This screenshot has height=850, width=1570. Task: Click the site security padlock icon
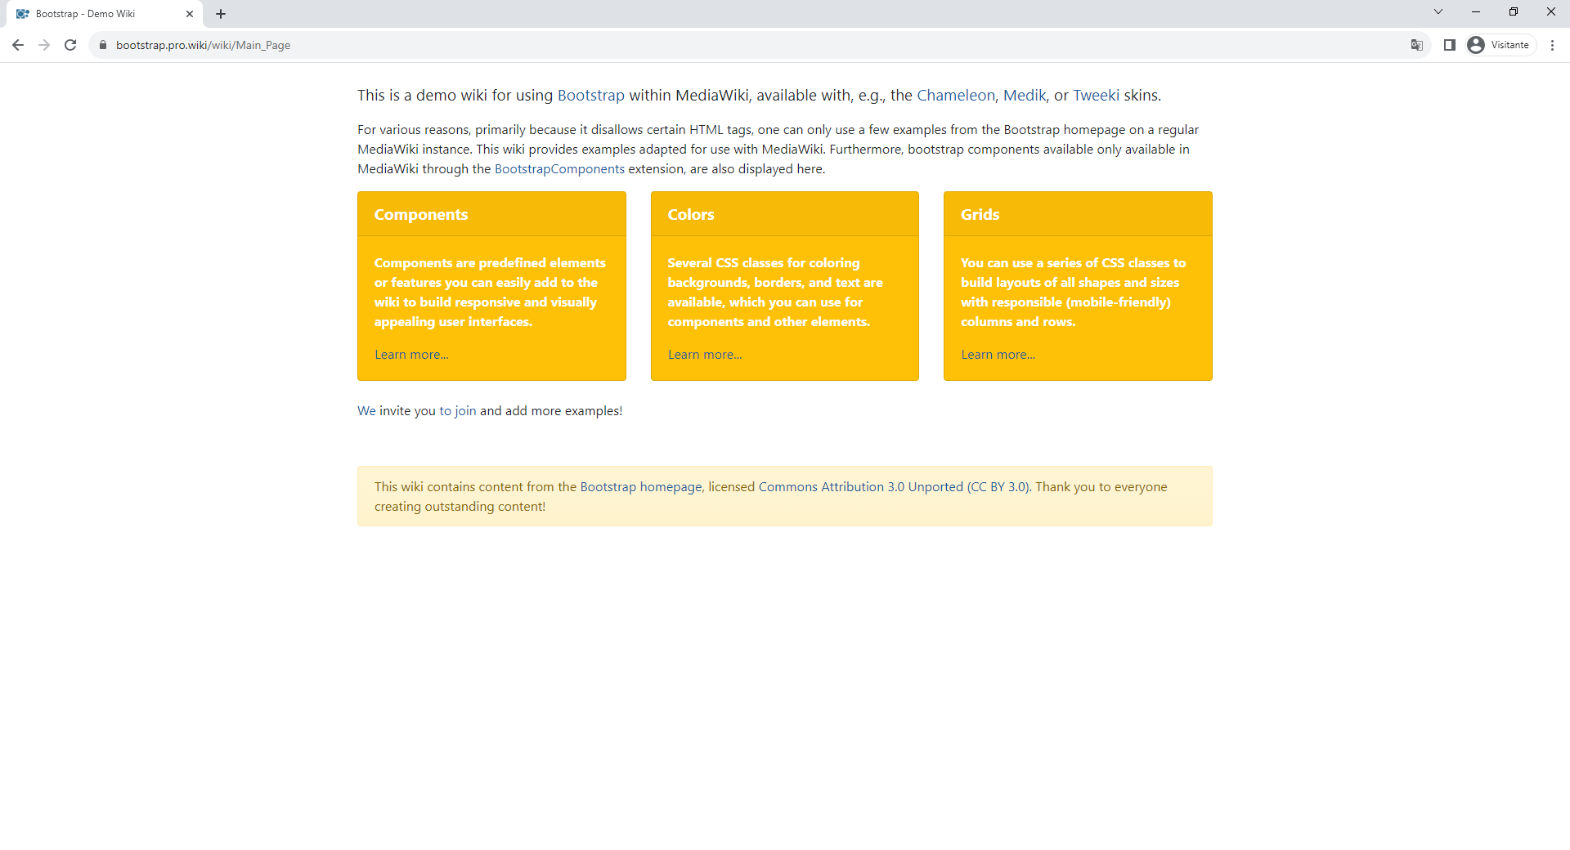click(103, 45)
